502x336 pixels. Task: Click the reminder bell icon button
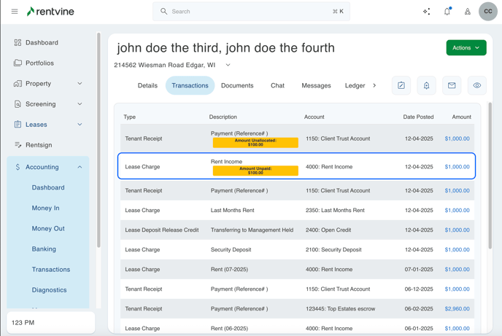427,85
